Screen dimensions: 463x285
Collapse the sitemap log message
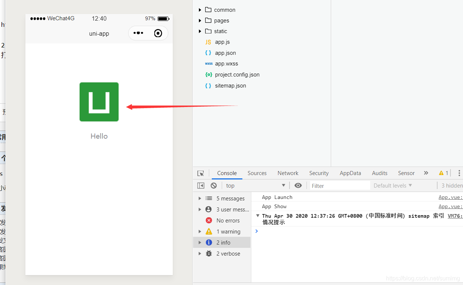click(x=257, y=216)
